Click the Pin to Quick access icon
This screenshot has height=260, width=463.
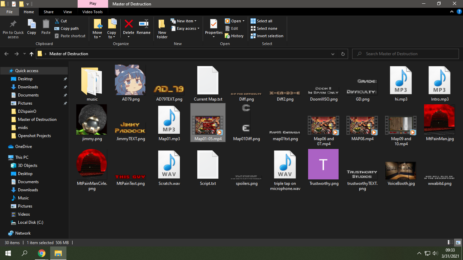(13, 24)
